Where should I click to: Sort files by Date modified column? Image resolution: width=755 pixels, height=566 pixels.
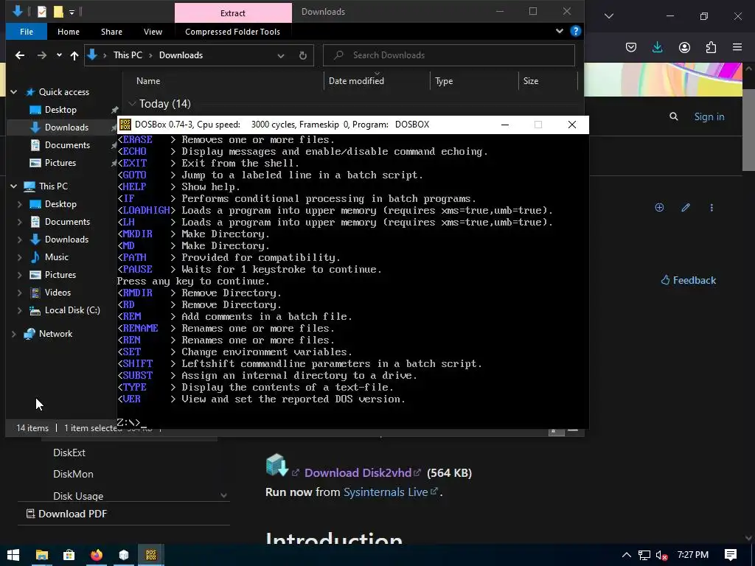[x=356, y=81]
